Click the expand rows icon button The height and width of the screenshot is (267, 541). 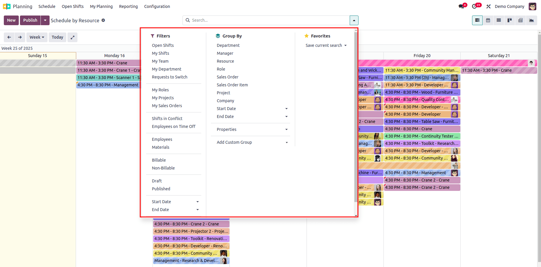pyautogui.click(x=72, y=37)
